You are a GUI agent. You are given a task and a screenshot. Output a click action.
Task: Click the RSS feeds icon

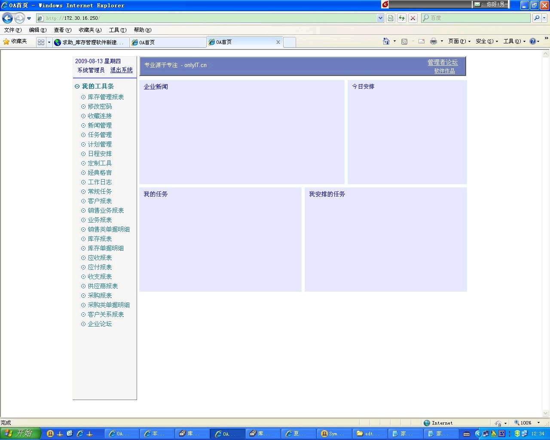pyautogui.click(x=404, y=41)
